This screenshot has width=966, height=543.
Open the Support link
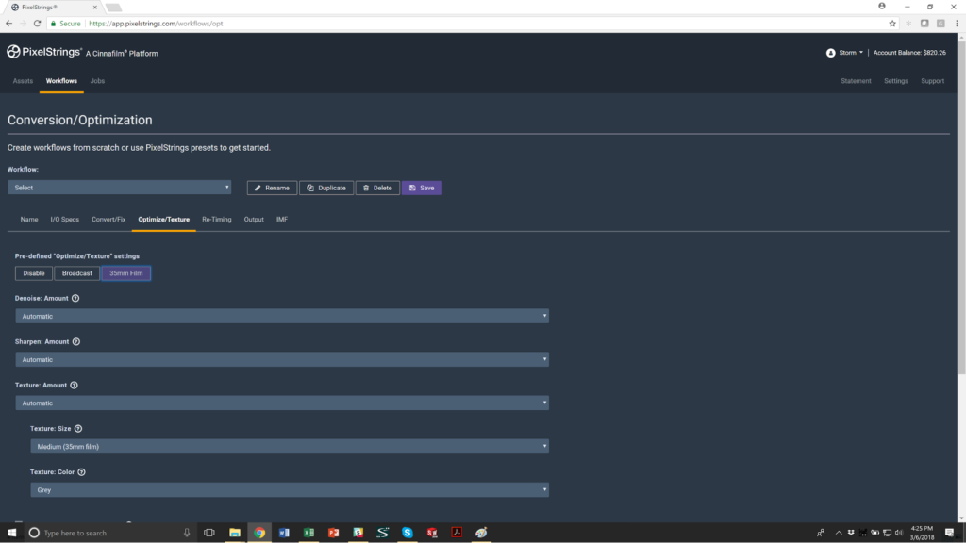point(933,81)
